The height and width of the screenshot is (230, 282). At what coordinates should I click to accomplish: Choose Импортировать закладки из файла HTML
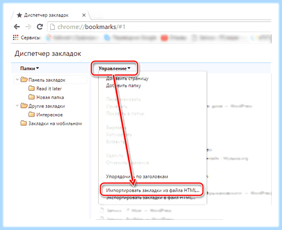[x=153, y=190]
